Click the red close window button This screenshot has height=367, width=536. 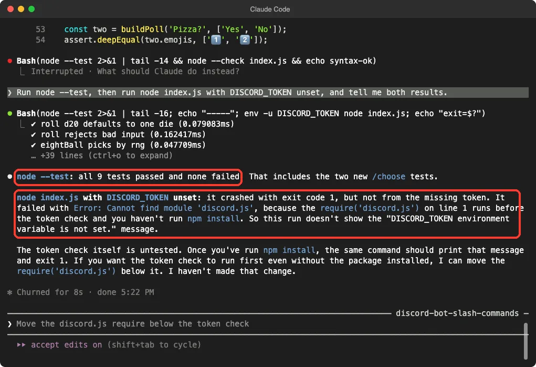tap(10, 9)
